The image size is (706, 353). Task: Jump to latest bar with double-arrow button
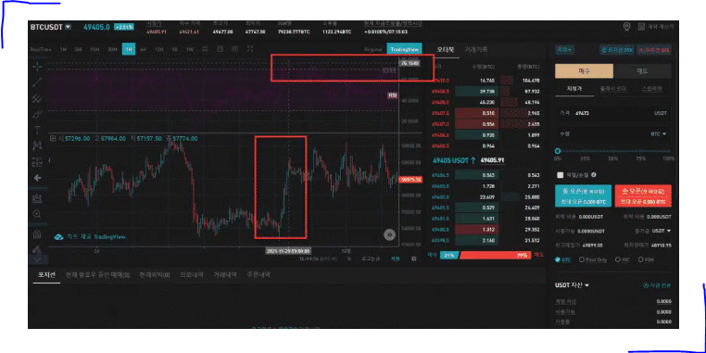(389, 234)
